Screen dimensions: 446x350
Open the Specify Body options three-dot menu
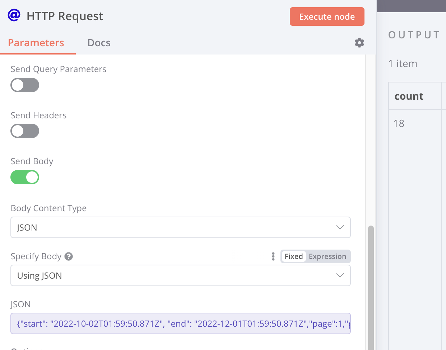click(273, 256)
